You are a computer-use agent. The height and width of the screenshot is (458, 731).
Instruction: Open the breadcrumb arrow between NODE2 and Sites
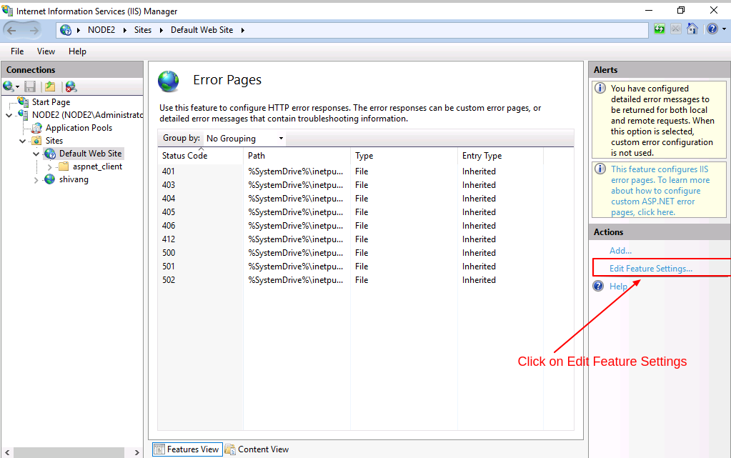tap(124, 30)
